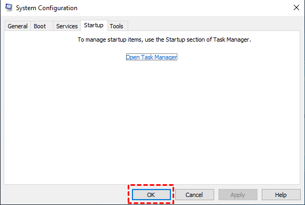Viewport: 305px width, 205px height.
Task: Accept the settings with the highlighted OK
Action: (151, 194)
